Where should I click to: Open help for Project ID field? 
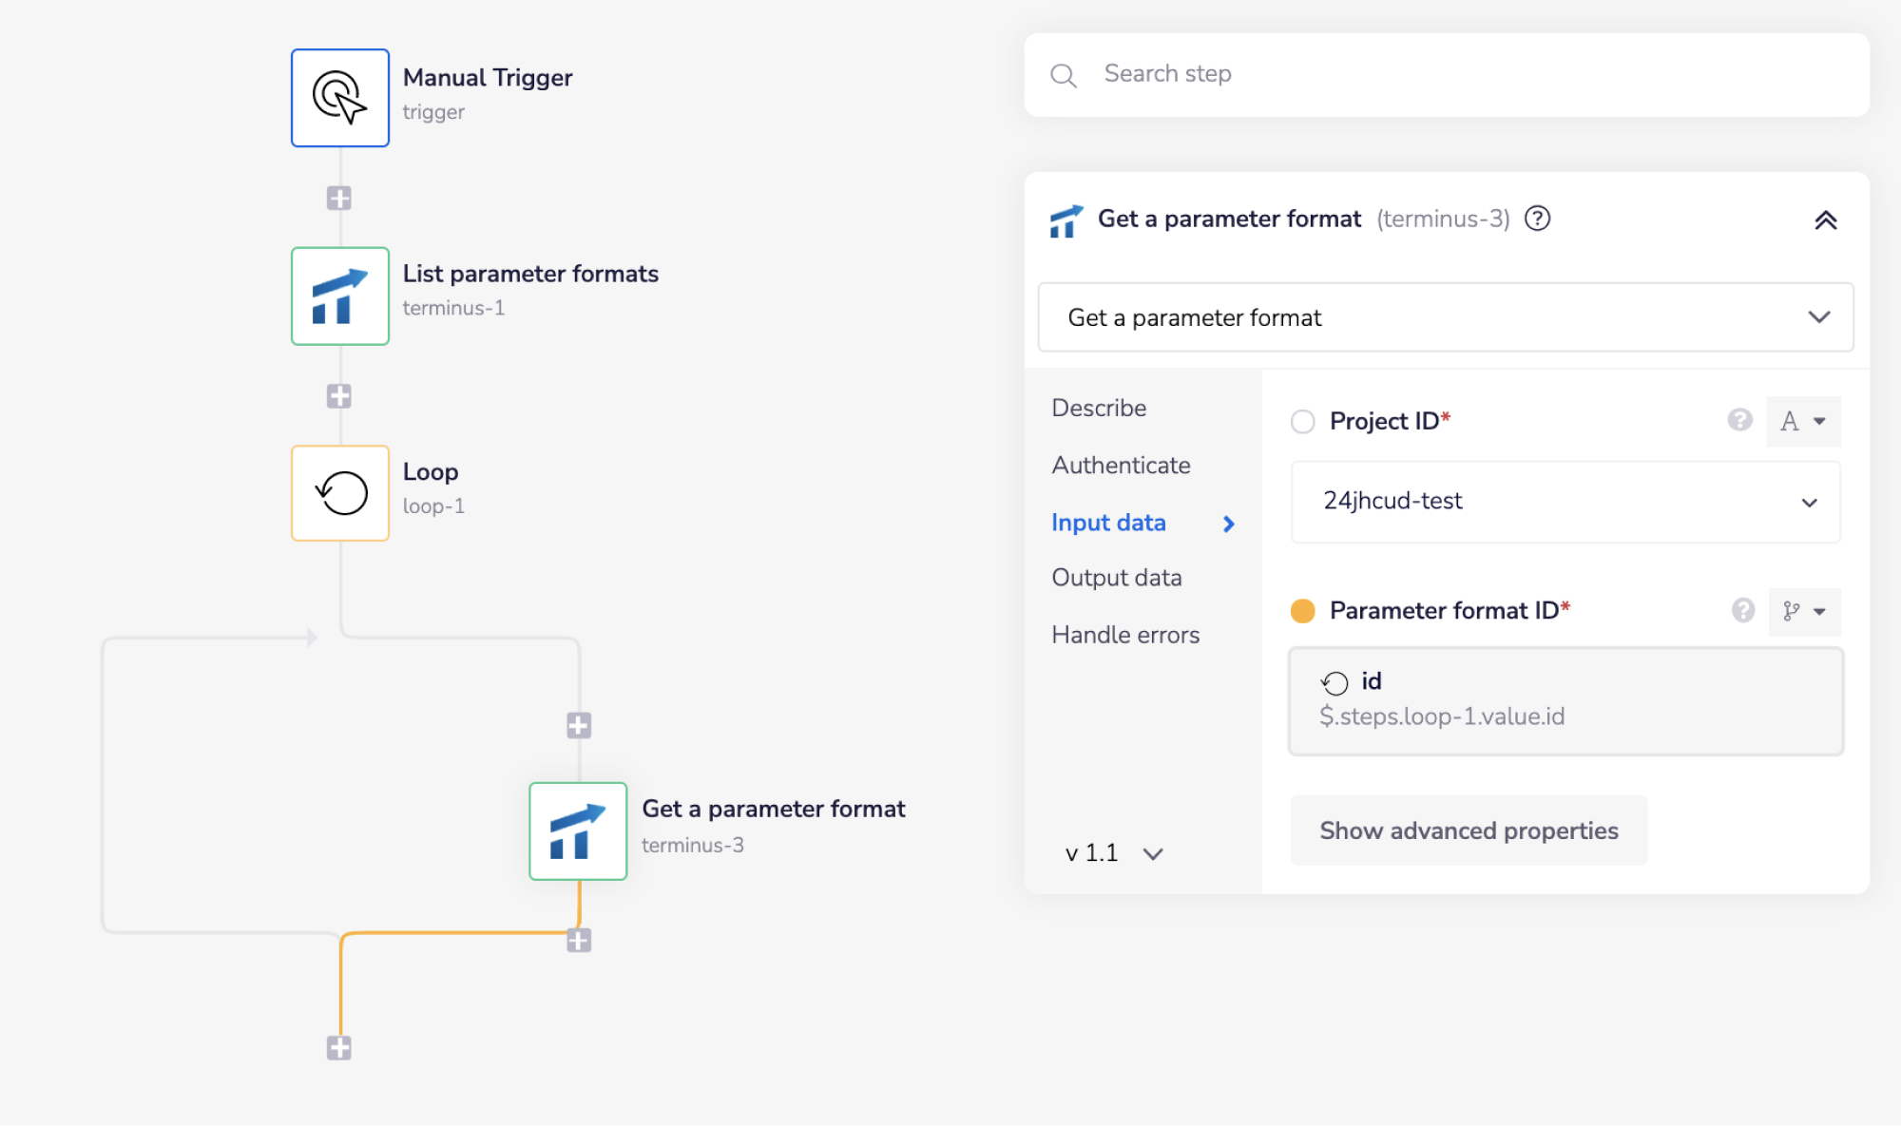[1739, 420]
